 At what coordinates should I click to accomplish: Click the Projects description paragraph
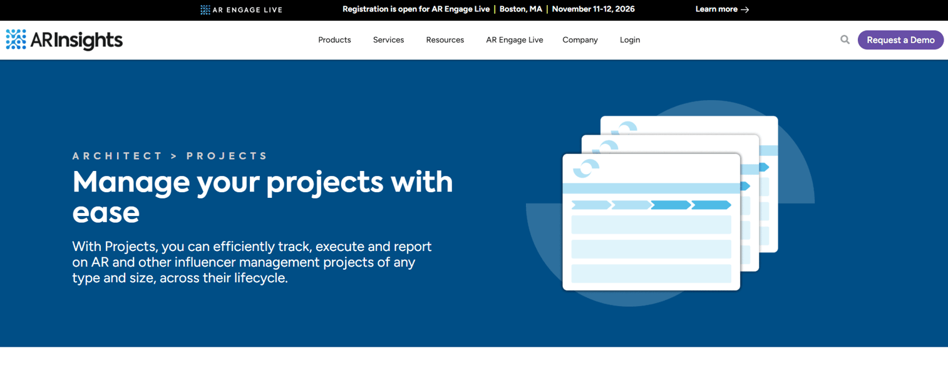click(252, 262)
